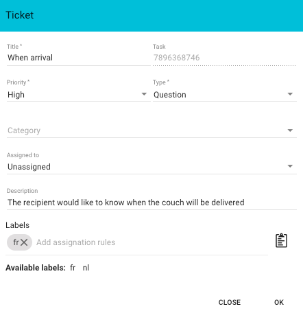
Task: Click the Ticket dialog header
Action: 151,16
